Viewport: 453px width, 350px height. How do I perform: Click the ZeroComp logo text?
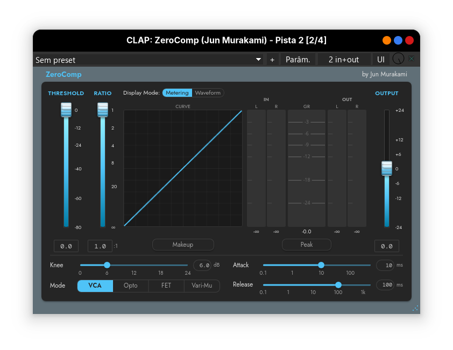(63, 74)
